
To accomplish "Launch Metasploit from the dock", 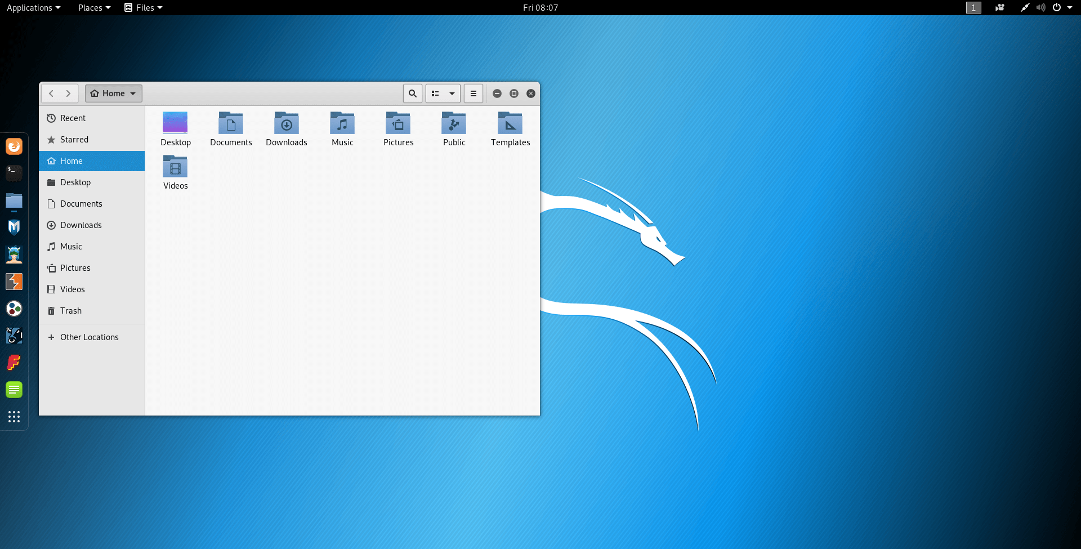I will [14, 227].
